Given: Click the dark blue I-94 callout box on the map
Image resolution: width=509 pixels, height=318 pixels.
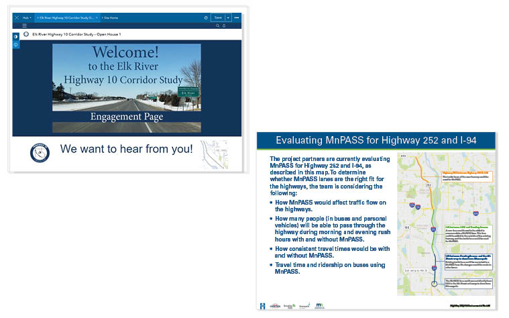Looking at the screenshot, I should (x=469, y=262).
